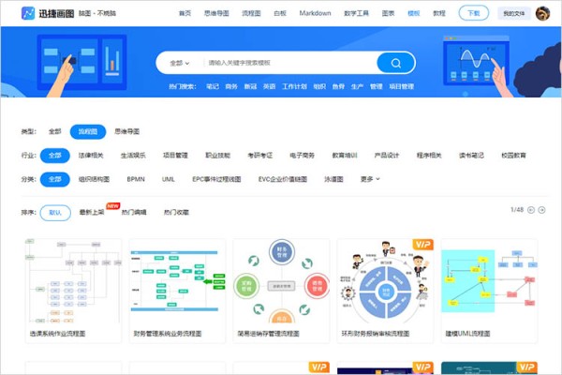The height and width of the screenshot is (375, 562).
Task: Select 全部 in the 行业 row
Action: (x=55, y=156)
